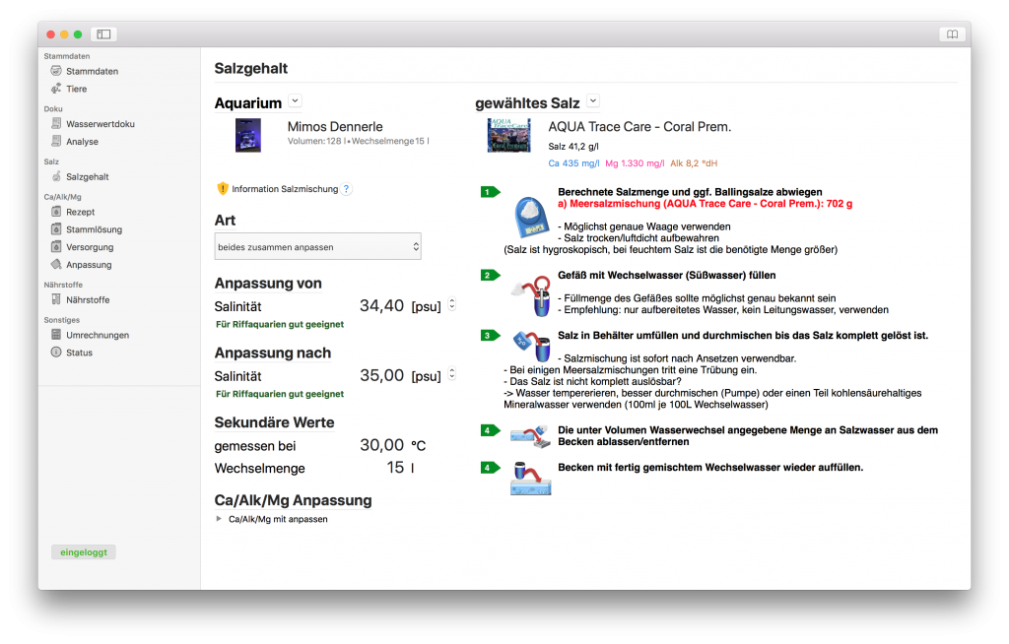
Task: Click the 30,00 temperature field
Action: [381, 444]
